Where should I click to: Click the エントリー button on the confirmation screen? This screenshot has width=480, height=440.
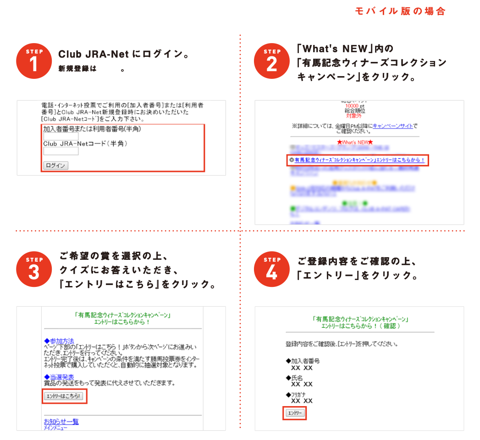(x=295, y=413)
